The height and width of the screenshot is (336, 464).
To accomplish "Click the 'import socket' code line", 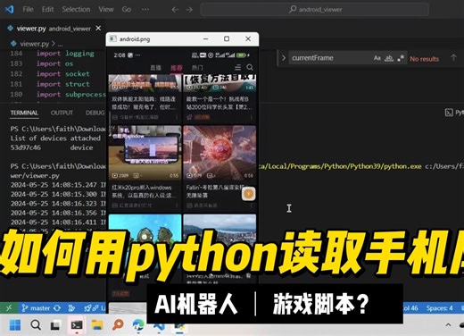I will tap(62, 74).
